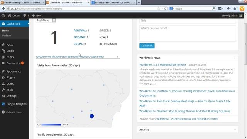The width and height of the screenshot is (247, 139).
Task: Open the ORGANIC traffic link
Action: coord(80,37)
